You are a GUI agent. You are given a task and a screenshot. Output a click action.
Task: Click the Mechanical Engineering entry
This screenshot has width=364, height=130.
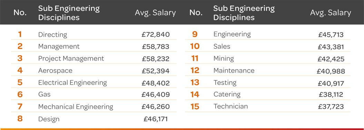click(x=76, y=107)
